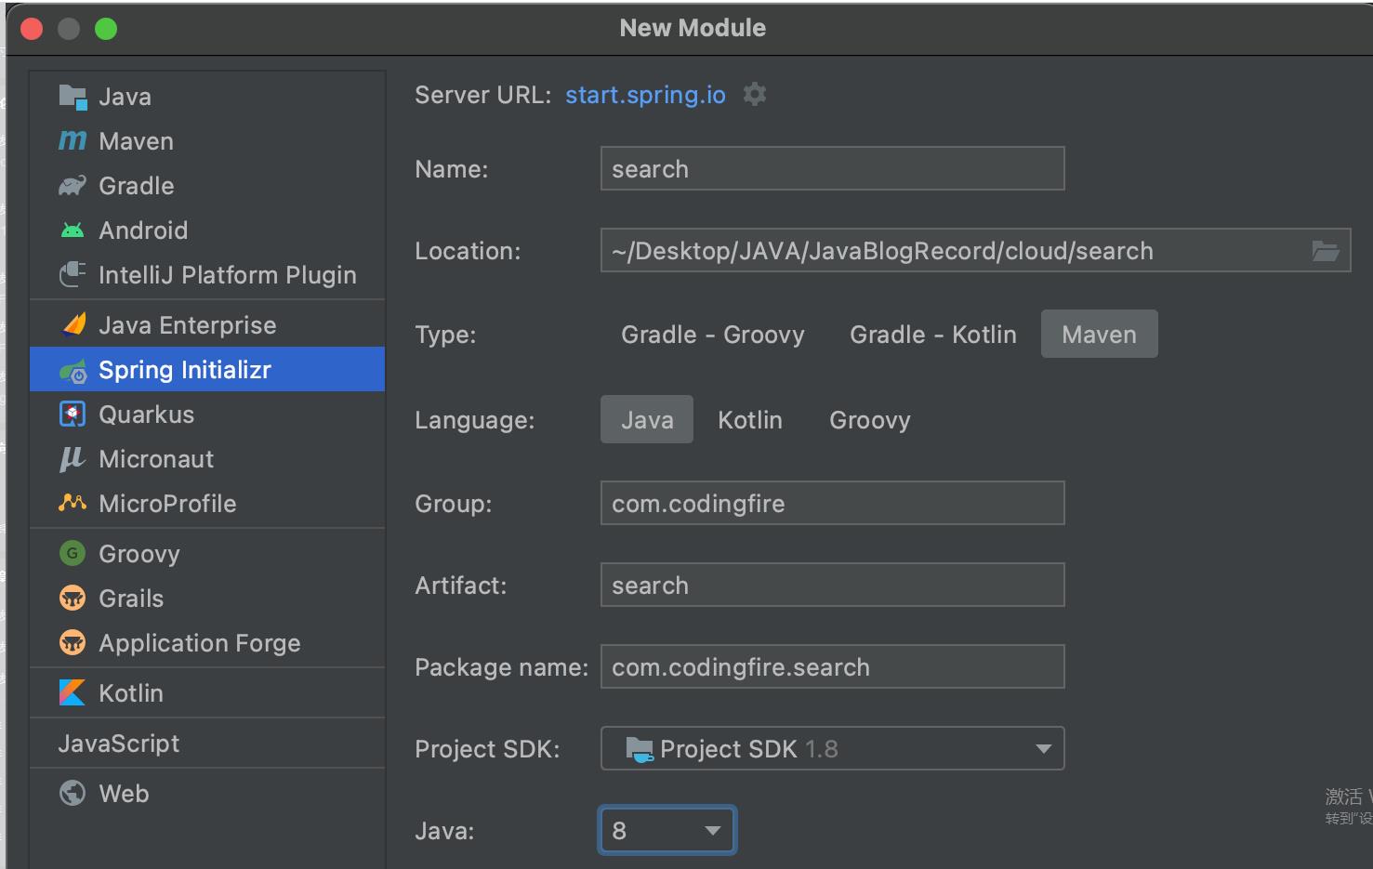This screenshot has height=869, width=1373.
Task: Select Spring Initializr entry
Action: pos(207,369)
